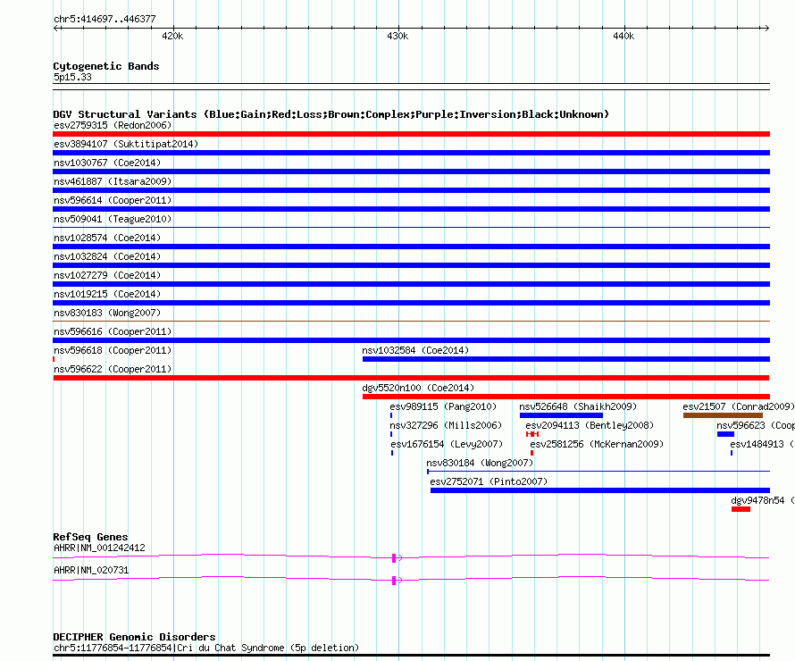The width and height of the screenshot is (795, 661).
Task: Click the nsv1030767 (Coe2014) label
Action: 107,163
